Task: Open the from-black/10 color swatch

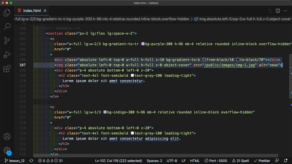Action: (204, 60)
